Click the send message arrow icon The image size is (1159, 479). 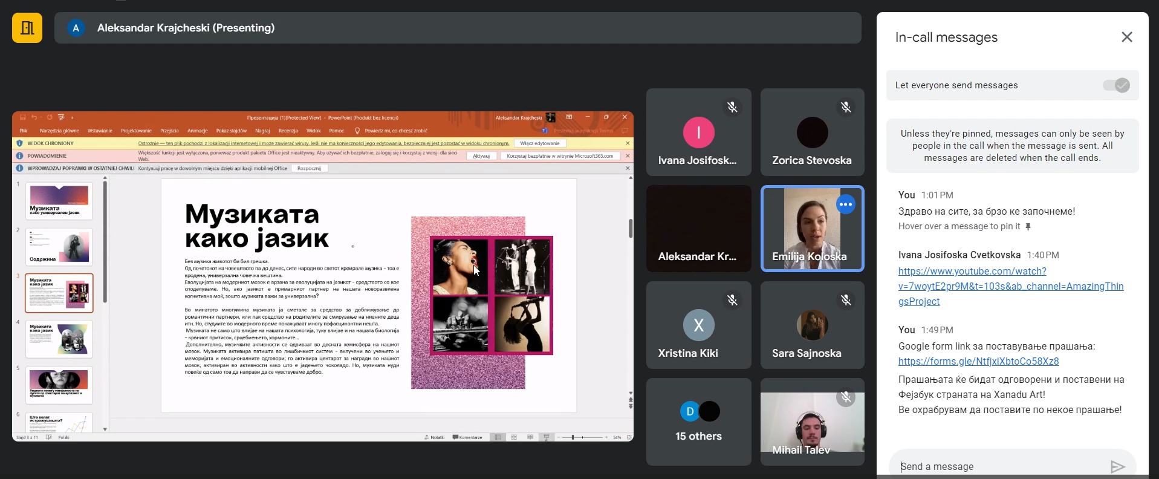point(1117,466)
